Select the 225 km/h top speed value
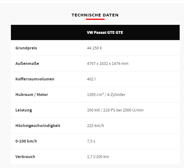The width and height of the screenshot is (184, 168). pos(95,126)
